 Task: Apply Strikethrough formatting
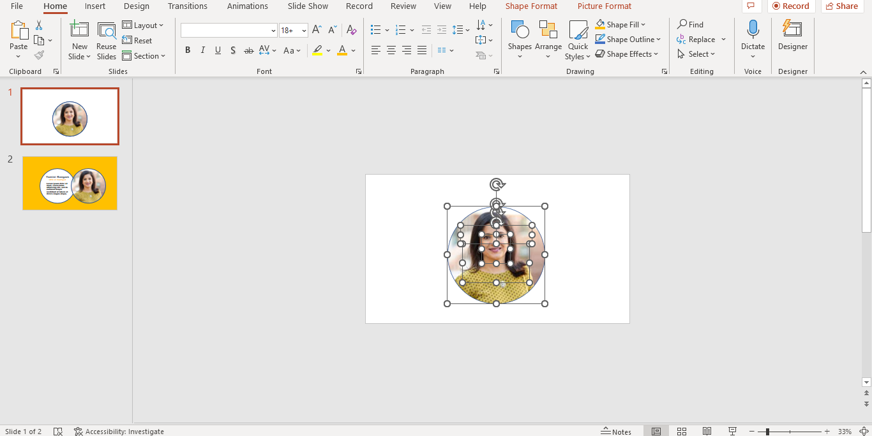248,50
